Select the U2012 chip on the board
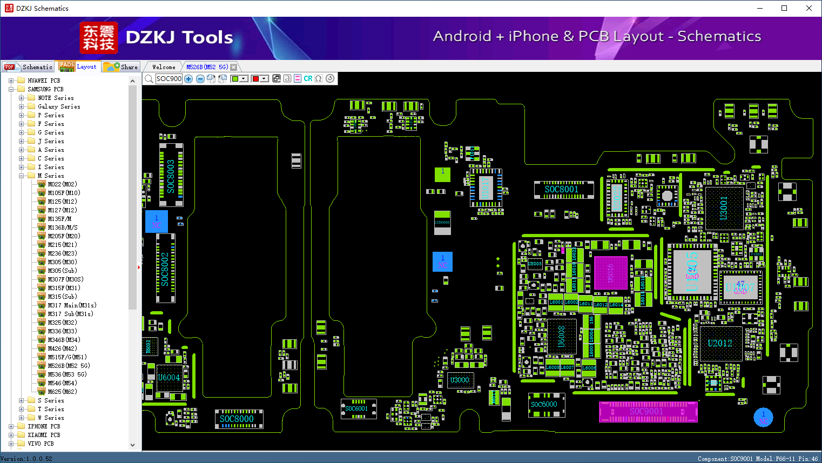 point(720,343)
